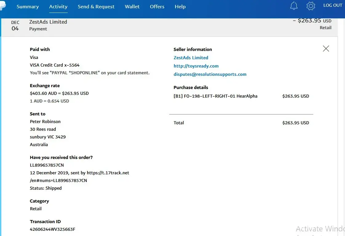Viewport: 345px width, 236px height.
Task: Open the Offers page
Action: [x=157, y=7]
